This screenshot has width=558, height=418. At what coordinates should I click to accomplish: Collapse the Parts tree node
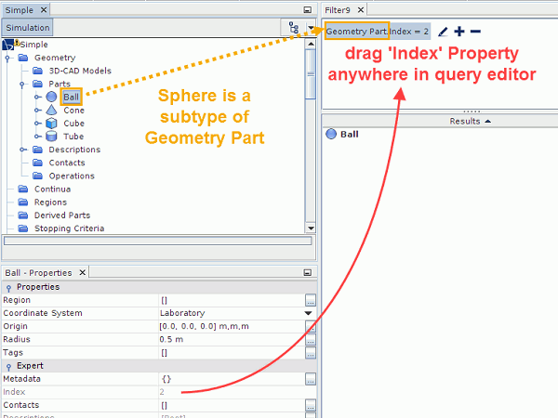[23, 84]
